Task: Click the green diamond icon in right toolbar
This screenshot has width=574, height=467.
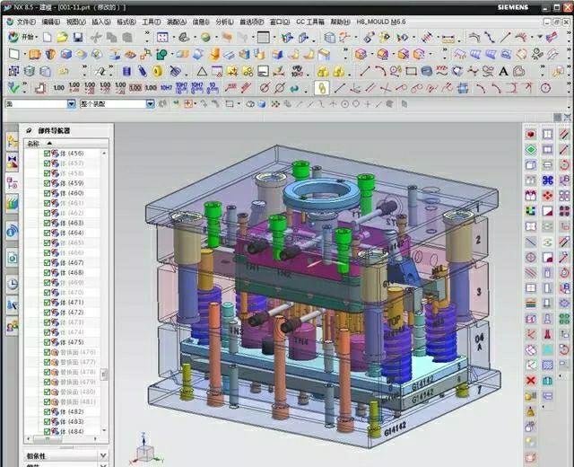Action: coord(530,150)
